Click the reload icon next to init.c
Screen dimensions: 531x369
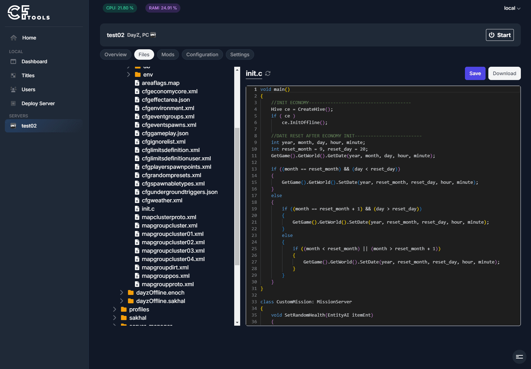pos(268,73)
